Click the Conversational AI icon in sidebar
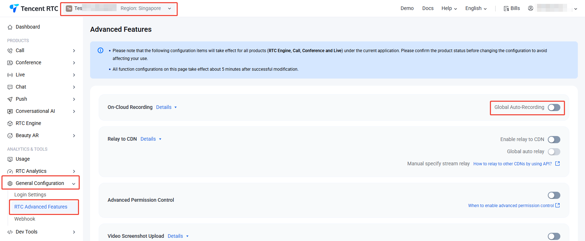This screenshot has width=585, height=241. tap(10, 111)
